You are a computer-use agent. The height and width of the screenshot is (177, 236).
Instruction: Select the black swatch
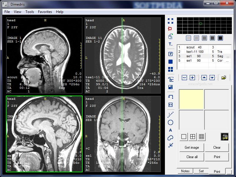(220, 38)
